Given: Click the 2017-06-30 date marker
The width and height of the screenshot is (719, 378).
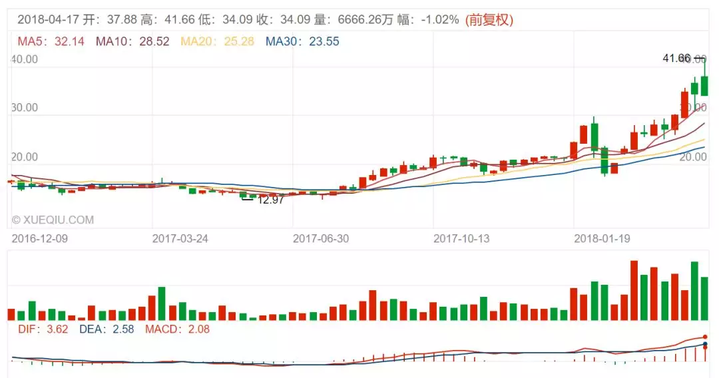Looking at the screenshot, I should coord(321,238).
